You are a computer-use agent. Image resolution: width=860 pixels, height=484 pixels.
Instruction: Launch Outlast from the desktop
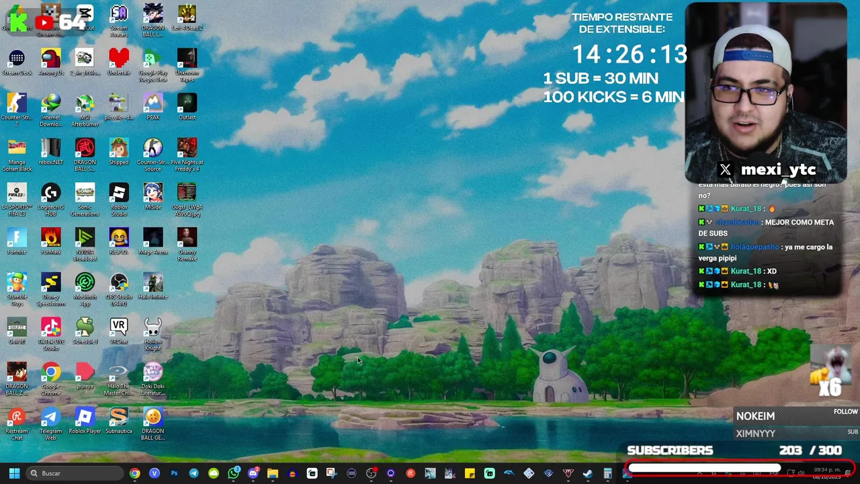[x=187, y=107]
